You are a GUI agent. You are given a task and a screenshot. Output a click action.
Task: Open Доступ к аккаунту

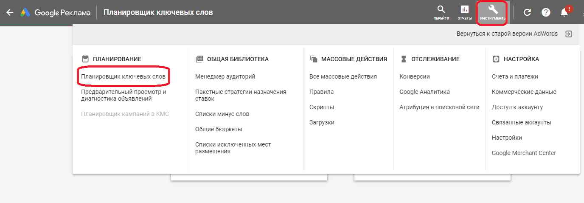click(517, 107)
